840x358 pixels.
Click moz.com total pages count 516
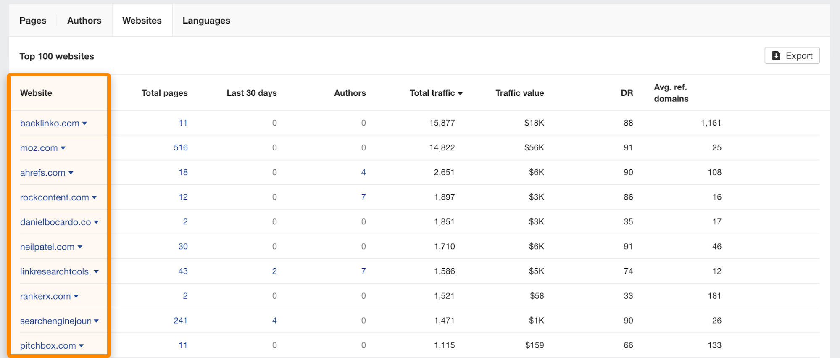[x=181, y=147]
